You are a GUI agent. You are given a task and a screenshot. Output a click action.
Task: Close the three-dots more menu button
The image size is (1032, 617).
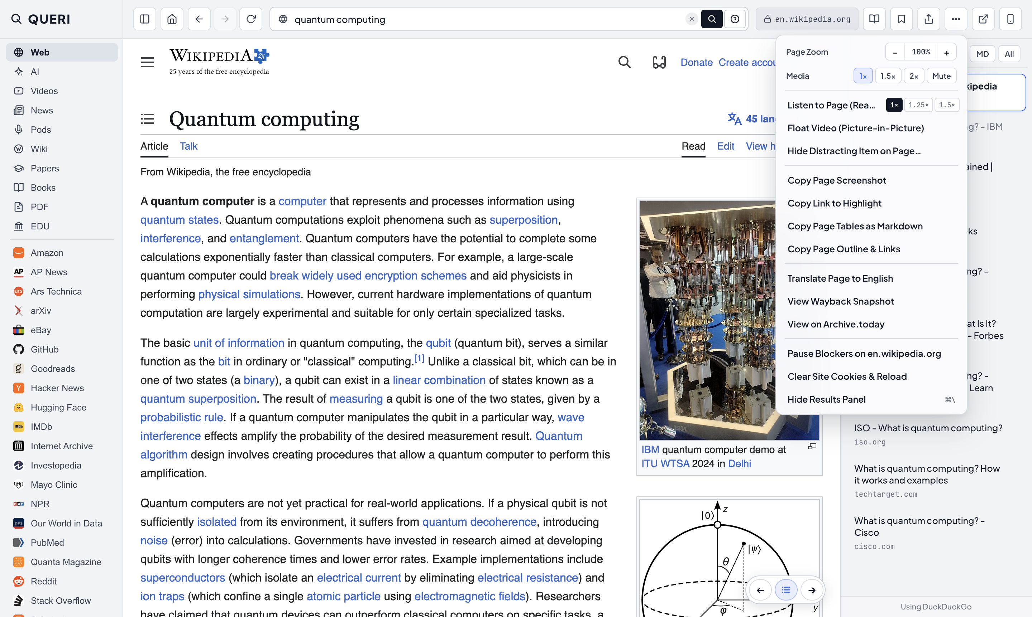pos(956,19)
